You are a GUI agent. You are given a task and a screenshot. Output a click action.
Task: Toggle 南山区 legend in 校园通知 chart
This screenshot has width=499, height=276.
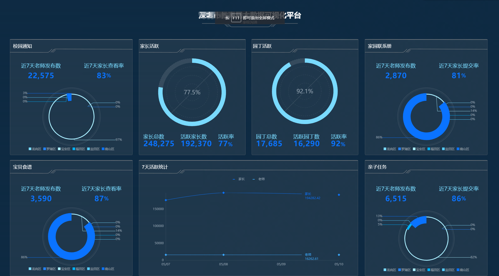(108, 149)
